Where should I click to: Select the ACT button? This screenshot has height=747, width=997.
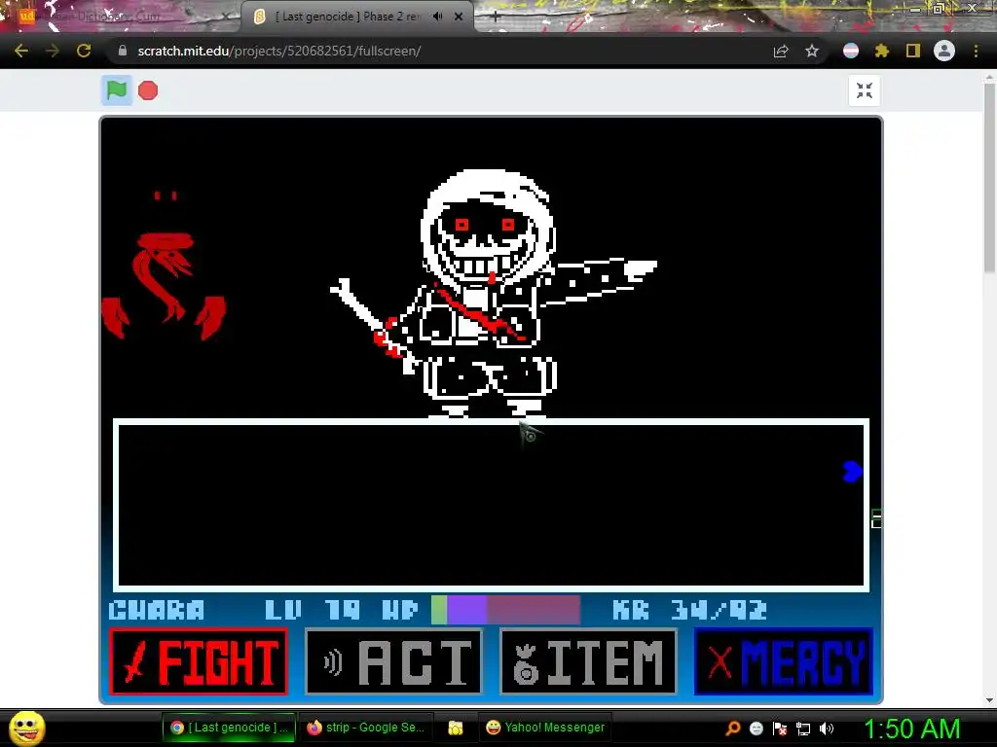click(x=394, y=661)
